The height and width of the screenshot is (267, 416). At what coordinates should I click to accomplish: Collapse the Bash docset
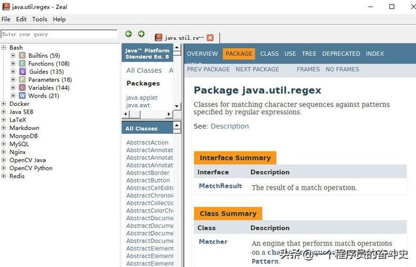pyautogui.click(x=3, y=47)
